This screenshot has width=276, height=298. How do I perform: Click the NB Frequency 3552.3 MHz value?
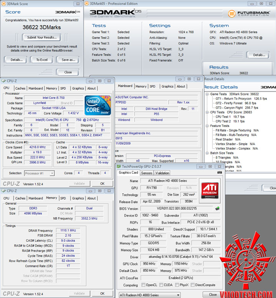(x=89, y=219)
